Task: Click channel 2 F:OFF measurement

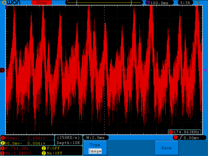Action: 53,148
